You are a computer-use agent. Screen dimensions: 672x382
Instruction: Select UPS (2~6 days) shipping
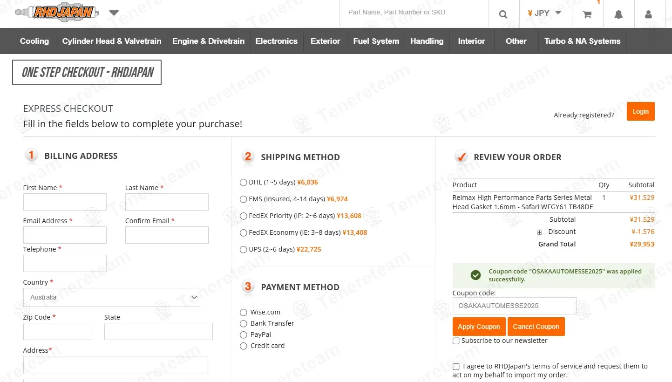click(244, 249)
